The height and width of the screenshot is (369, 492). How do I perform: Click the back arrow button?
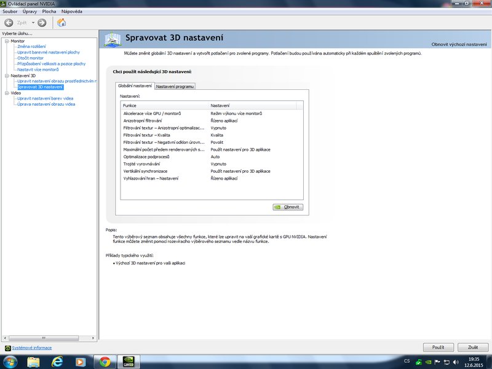point(9,23)
